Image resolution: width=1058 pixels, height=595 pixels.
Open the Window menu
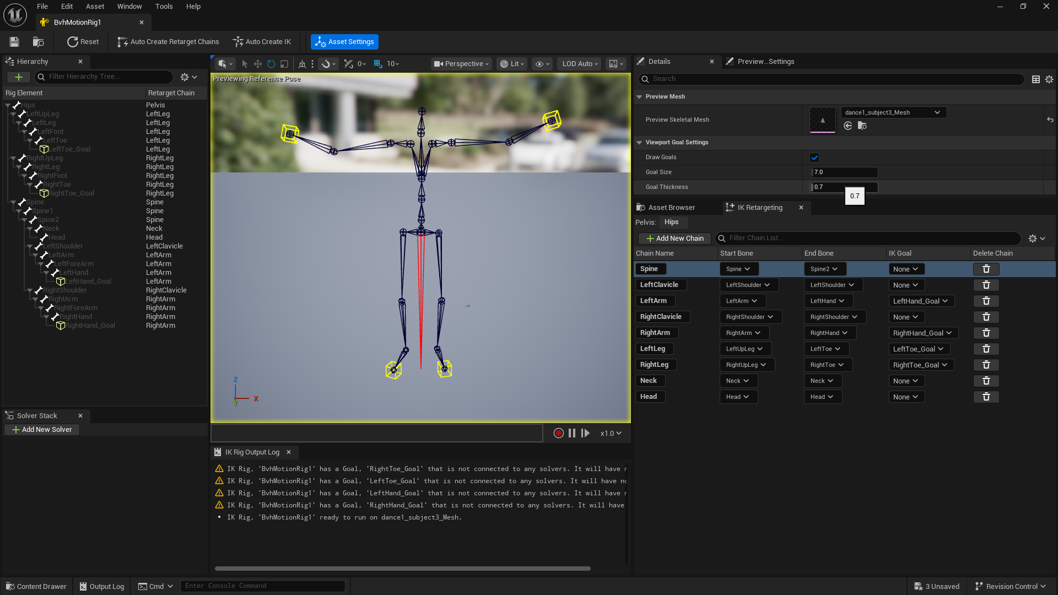tap(129, 6)
